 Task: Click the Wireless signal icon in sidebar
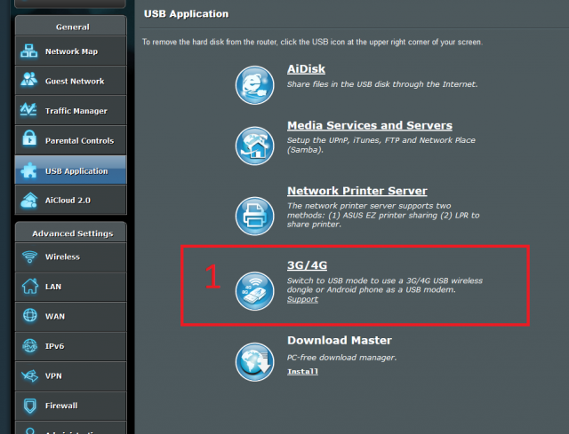[29, 257]
